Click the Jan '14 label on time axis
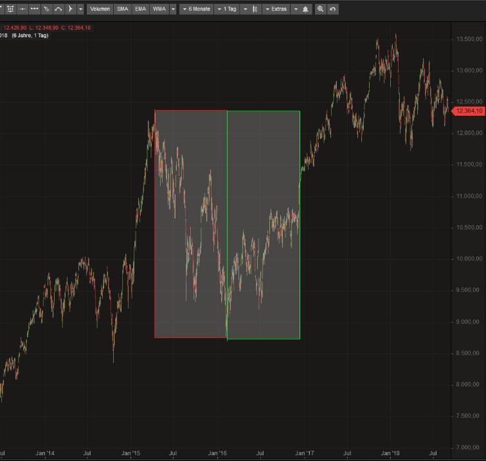The image size is (486, 461). [x=45, y=453]
